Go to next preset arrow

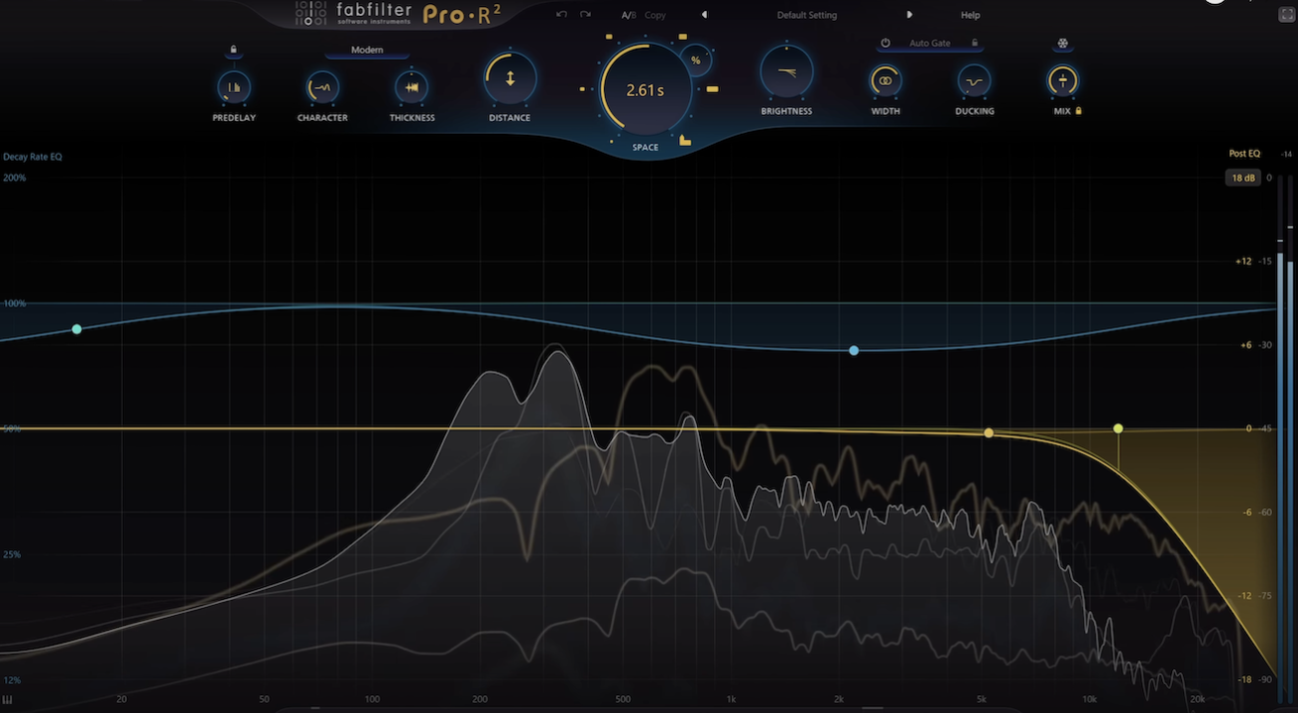click(910, 15)
